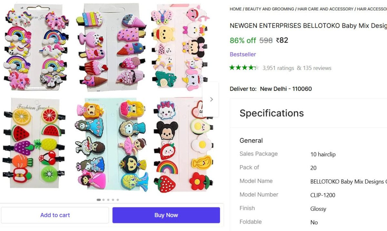
Task: Select the second carousel pagination dot
Action: click(104, 200)
